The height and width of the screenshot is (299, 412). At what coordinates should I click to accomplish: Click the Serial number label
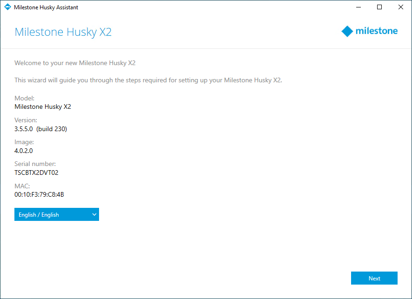click(x=35, y=164)
